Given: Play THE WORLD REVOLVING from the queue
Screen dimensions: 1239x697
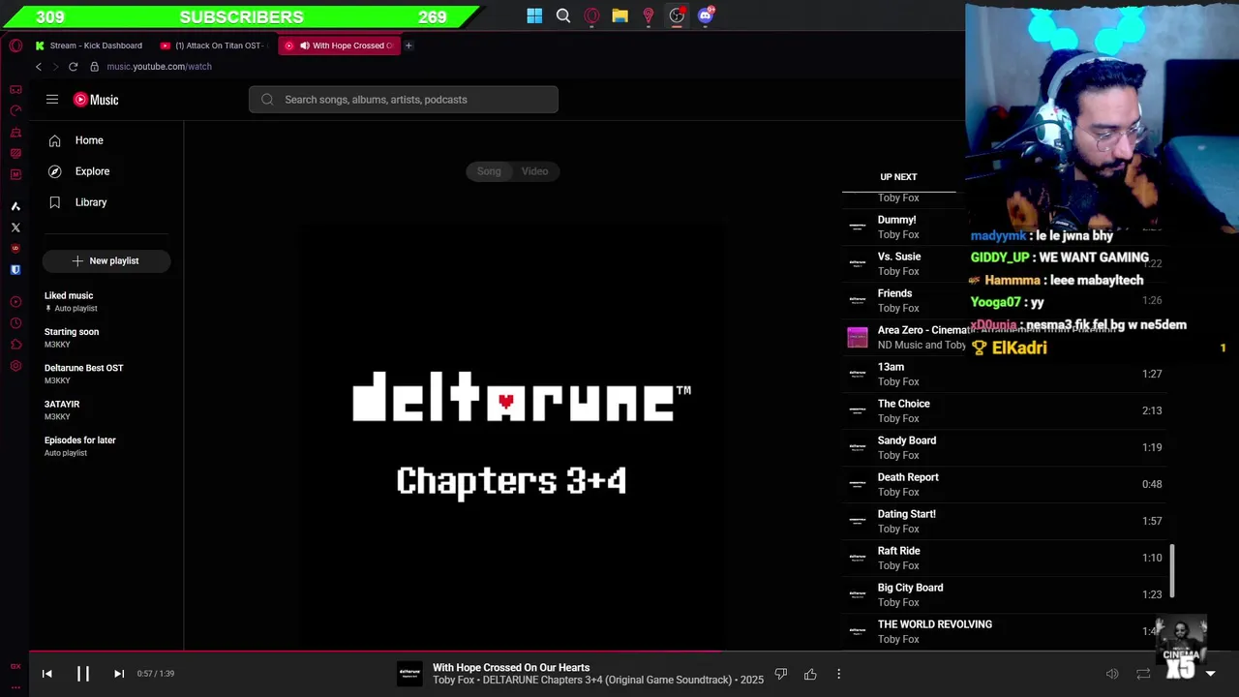Looking at the screenshot, I should tap(1005, 631).
